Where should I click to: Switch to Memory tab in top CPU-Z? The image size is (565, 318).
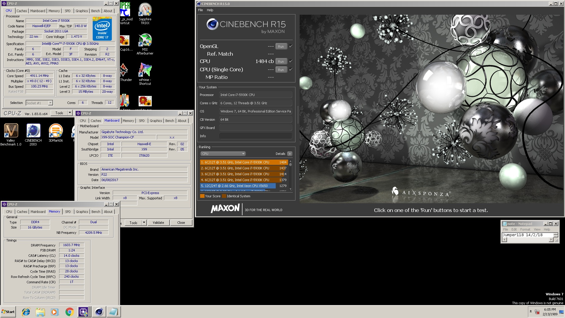[x=54, y=11]
